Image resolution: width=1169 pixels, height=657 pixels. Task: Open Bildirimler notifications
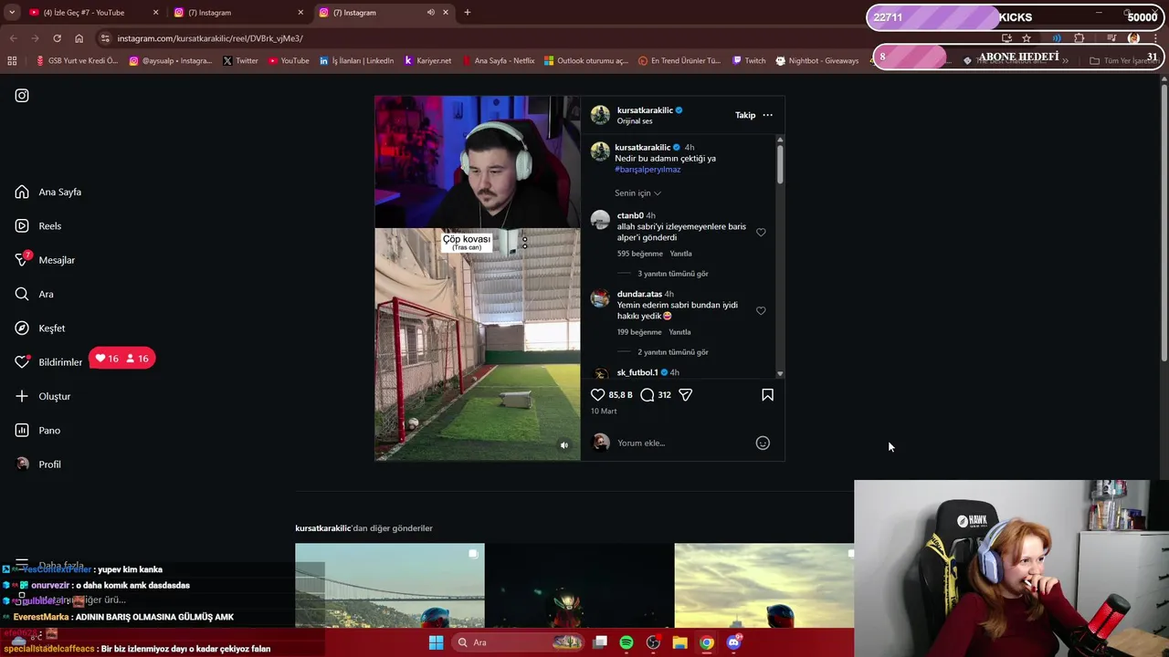[48, 362]
